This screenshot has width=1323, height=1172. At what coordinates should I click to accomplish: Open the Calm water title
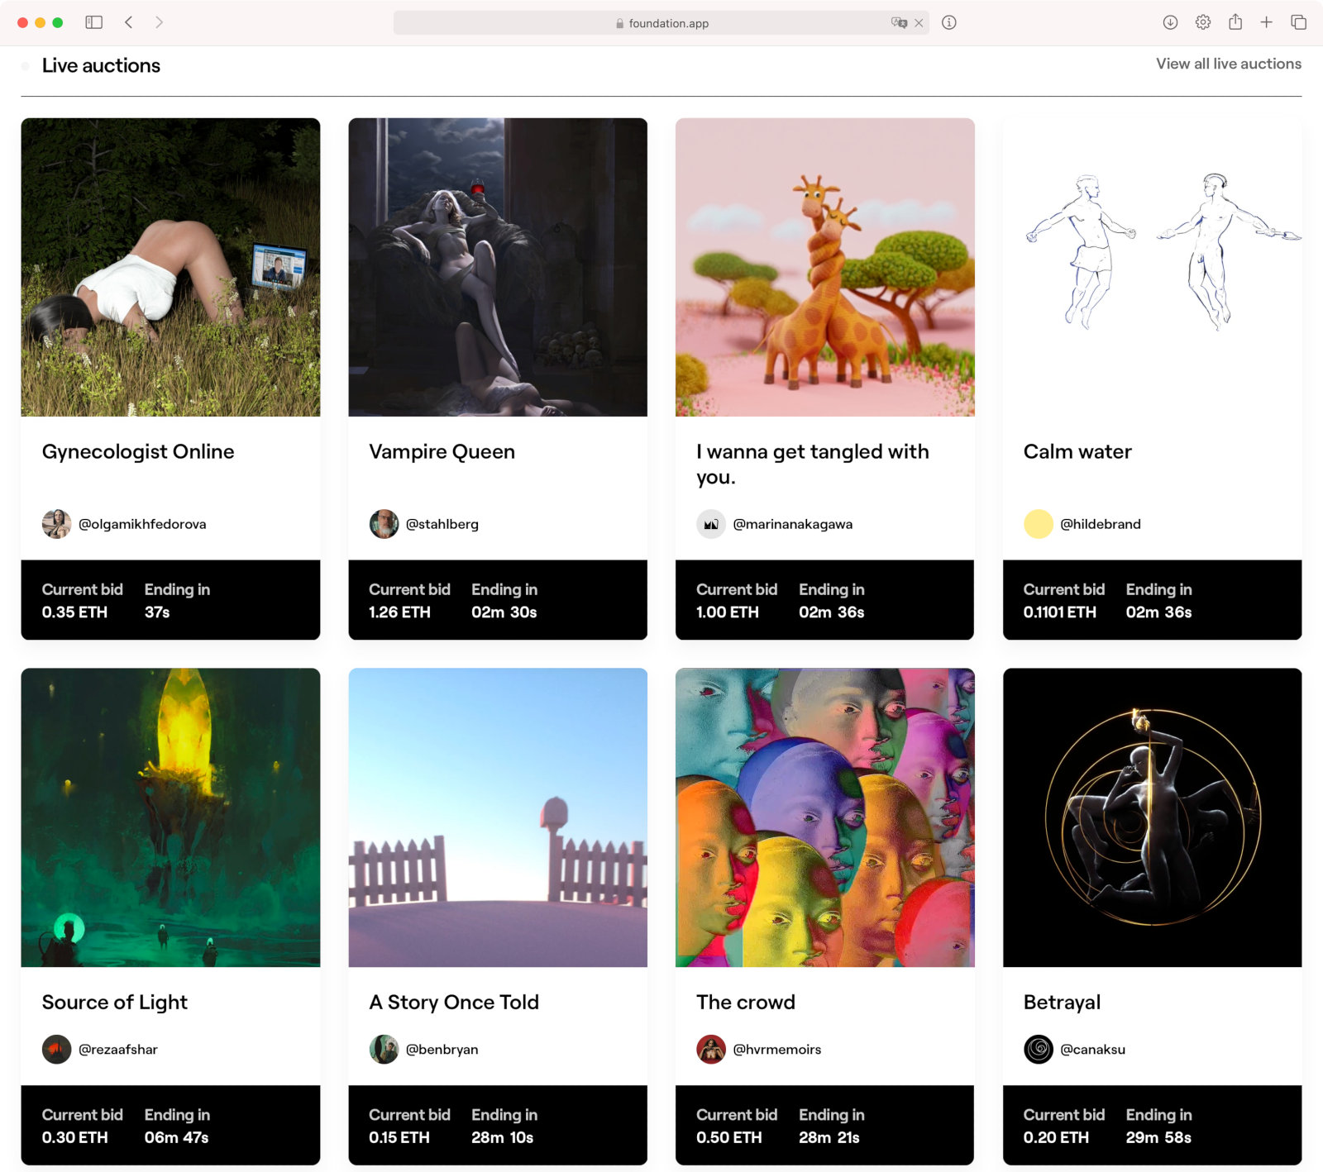coord(1077,452)
